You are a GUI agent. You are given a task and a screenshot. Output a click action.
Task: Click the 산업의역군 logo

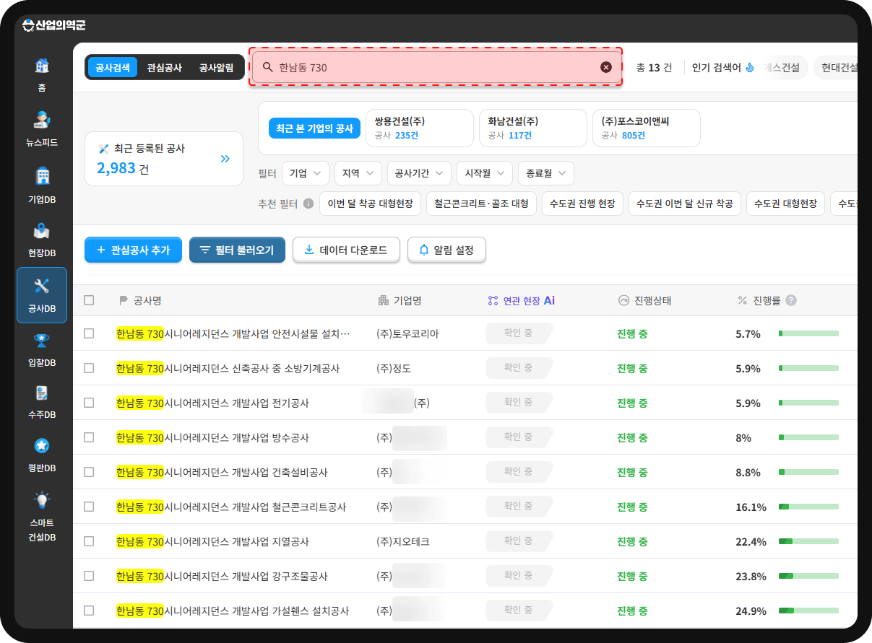click(55, 26)
